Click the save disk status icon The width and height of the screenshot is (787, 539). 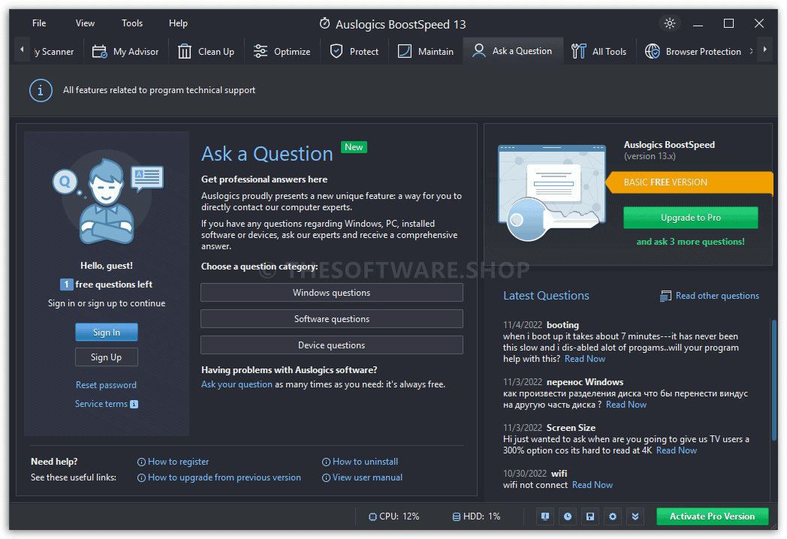tap(590, 516)
